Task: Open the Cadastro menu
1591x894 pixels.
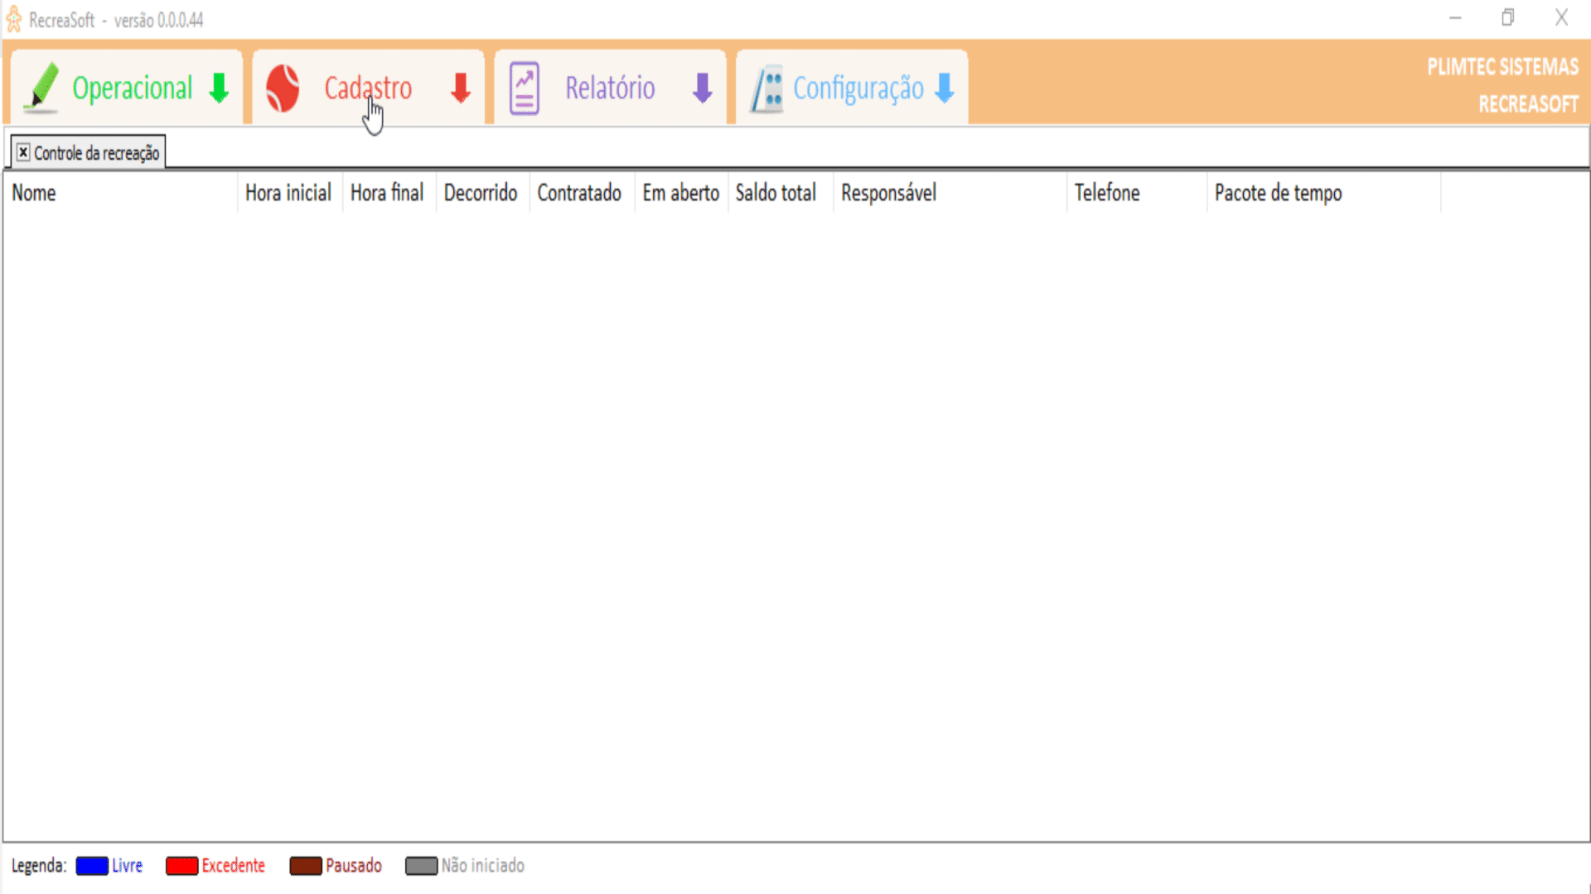Action: [x=369, y=88]
